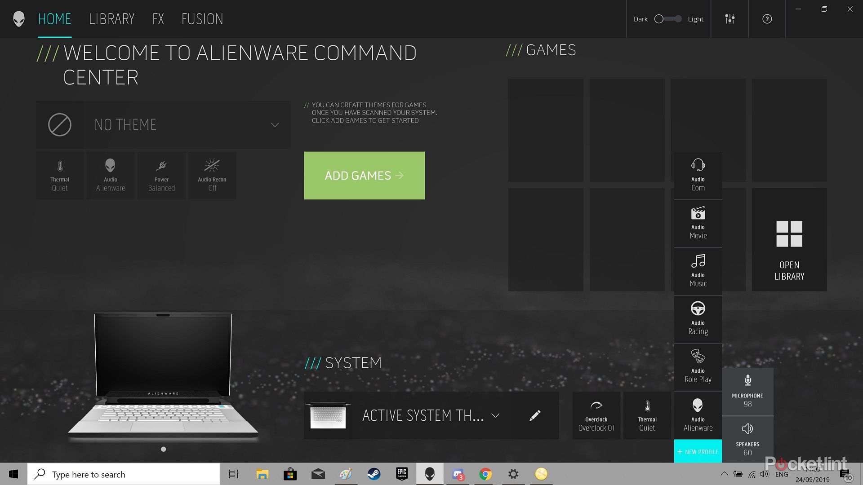Open the Overclock 01 profile selector
The height and width of the screenshot is (485, 863).
[596, 415]
